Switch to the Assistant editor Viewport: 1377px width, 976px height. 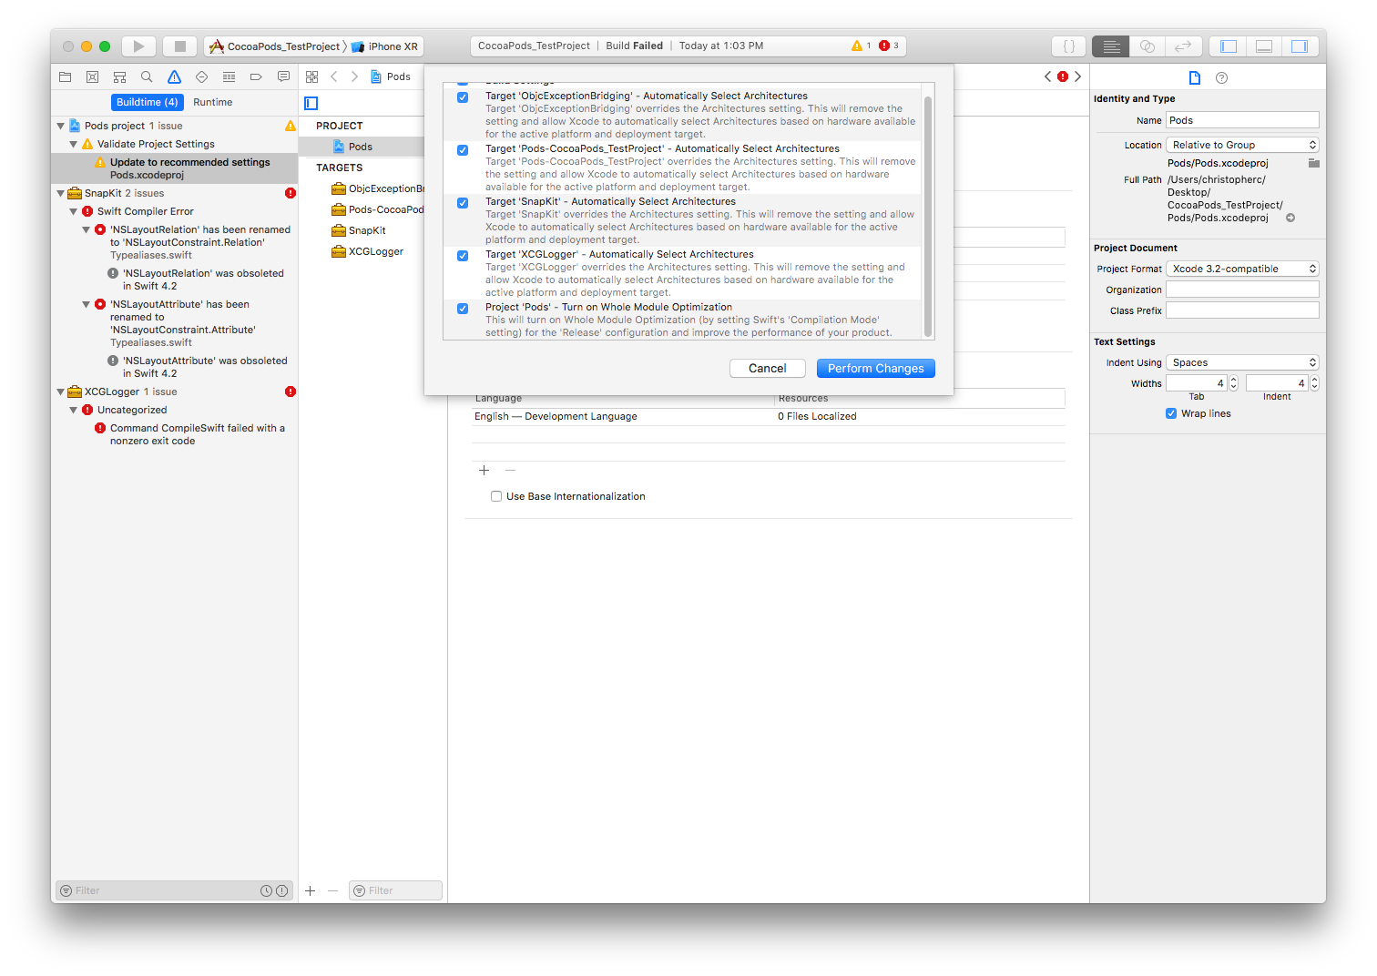(1147, 46)
